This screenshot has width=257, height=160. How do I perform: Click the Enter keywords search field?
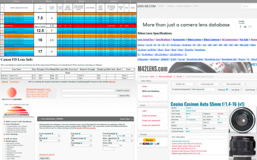pos(203,89)
